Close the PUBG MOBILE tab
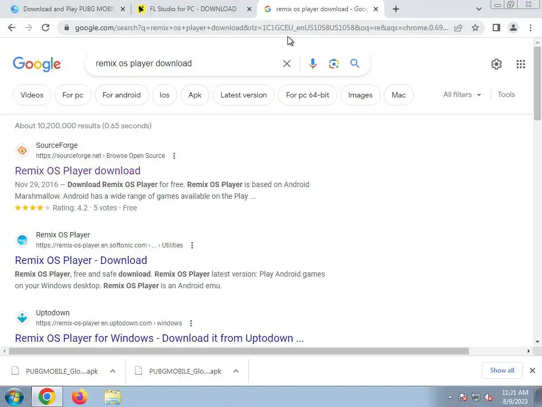This screenshot has height=407, width=542. tap(122, 10)
